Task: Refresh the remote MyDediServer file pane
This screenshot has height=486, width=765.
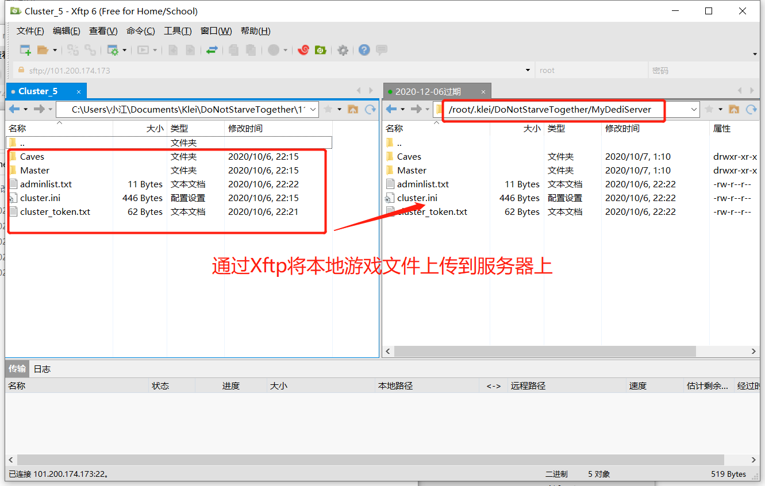Action: click(x=751, y=109)
